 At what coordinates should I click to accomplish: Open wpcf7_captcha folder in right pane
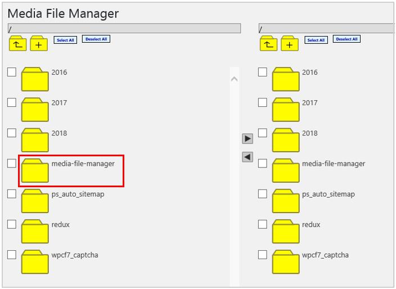pyautogui.click(x=286, y=262)
